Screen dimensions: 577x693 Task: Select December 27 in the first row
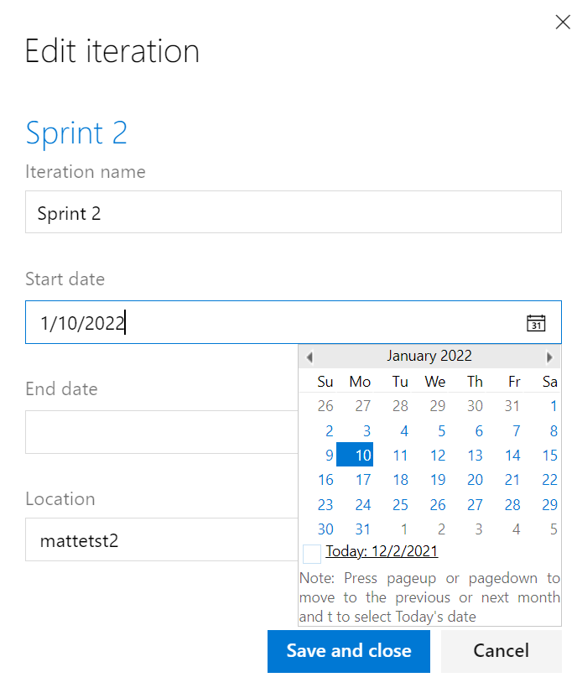(x=363, y=406)
